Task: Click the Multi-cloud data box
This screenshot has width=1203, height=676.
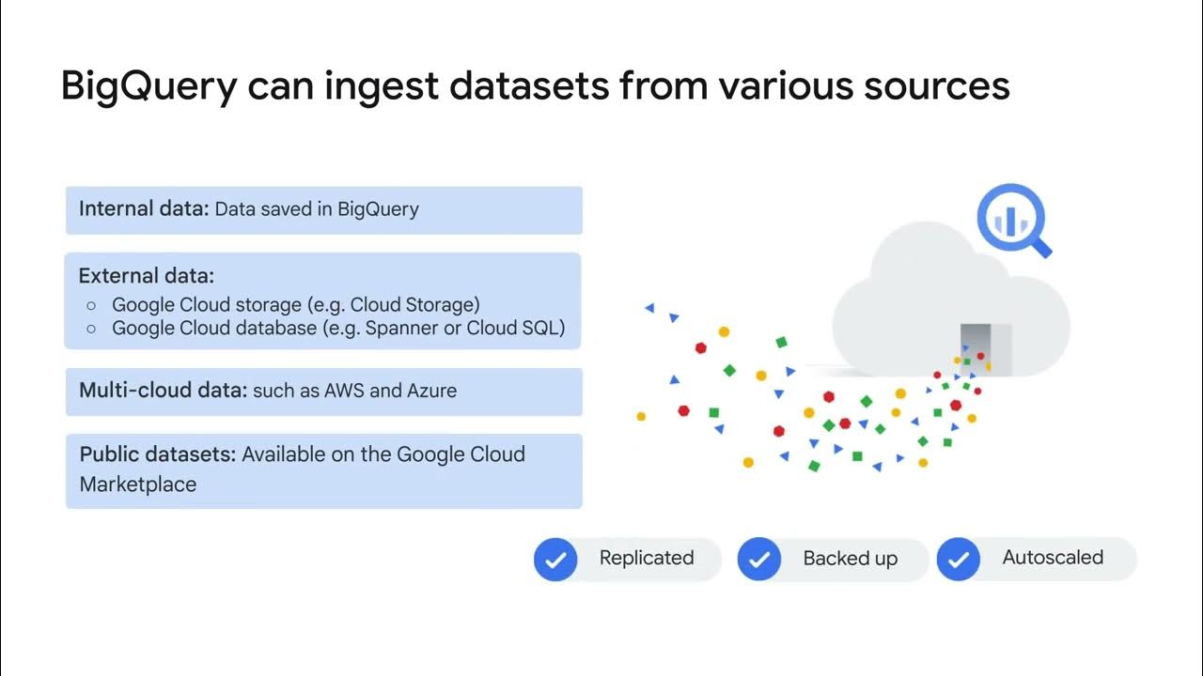Action: coord(324,392)
